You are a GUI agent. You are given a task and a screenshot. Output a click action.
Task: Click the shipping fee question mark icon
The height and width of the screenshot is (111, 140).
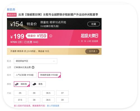click(33, 67)
